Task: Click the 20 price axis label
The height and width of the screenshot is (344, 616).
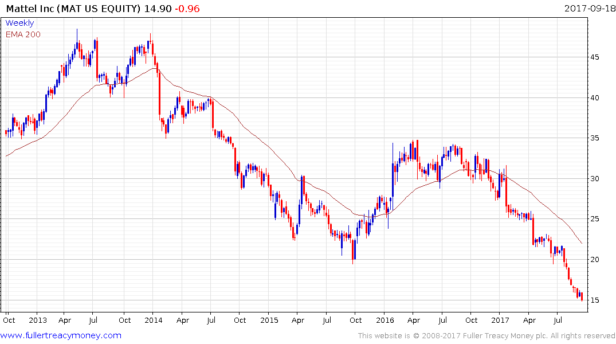Action: click(594, 260)
